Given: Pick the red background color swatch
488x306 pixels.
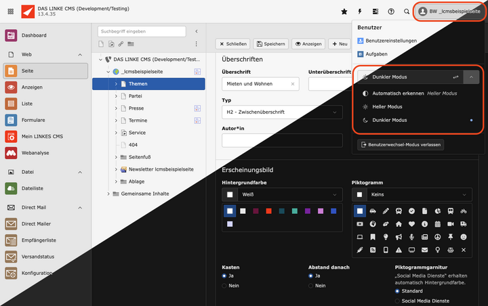Looking at the screenshot, I should (x=269, y=211).
